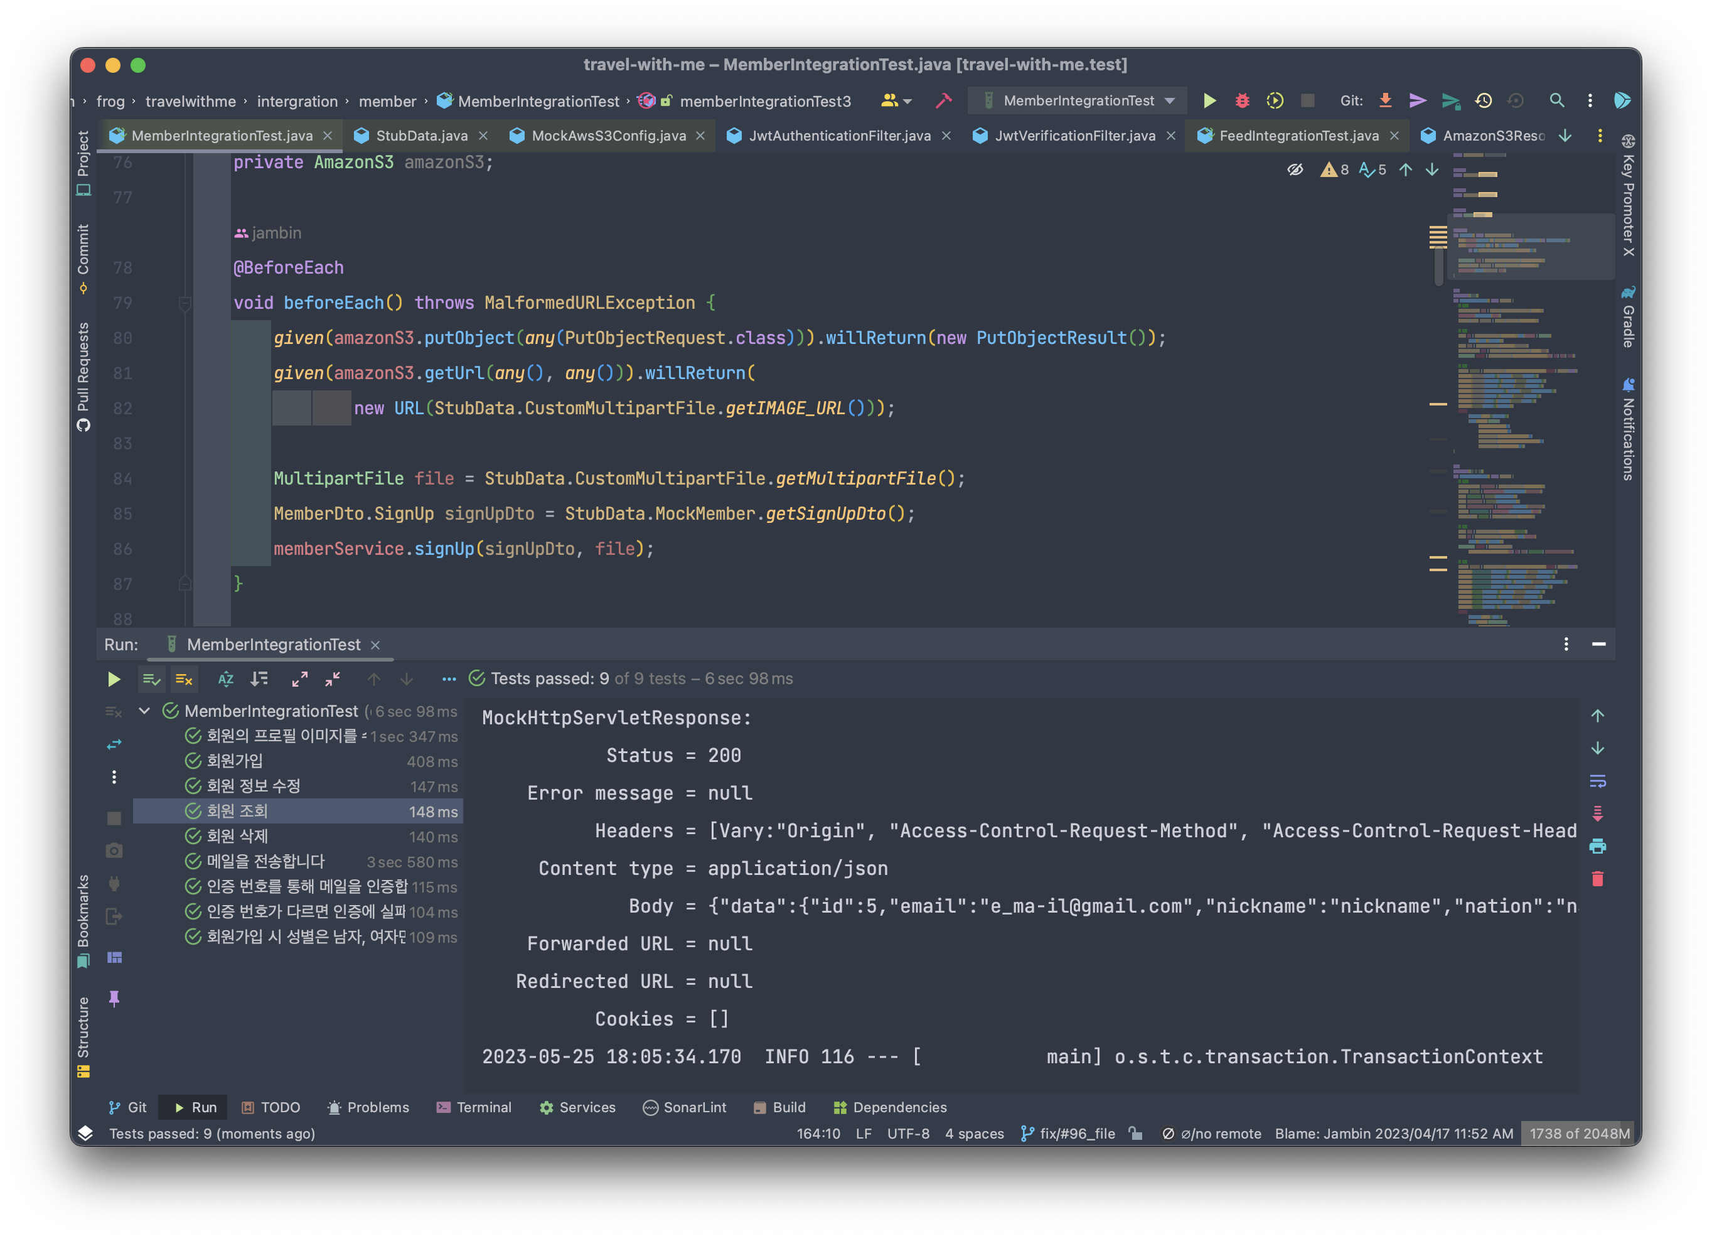This screenshot has width=1712, height=1239.
Task: Toggle soft-wrap in console output
Action: click(x=1597, y=781)
